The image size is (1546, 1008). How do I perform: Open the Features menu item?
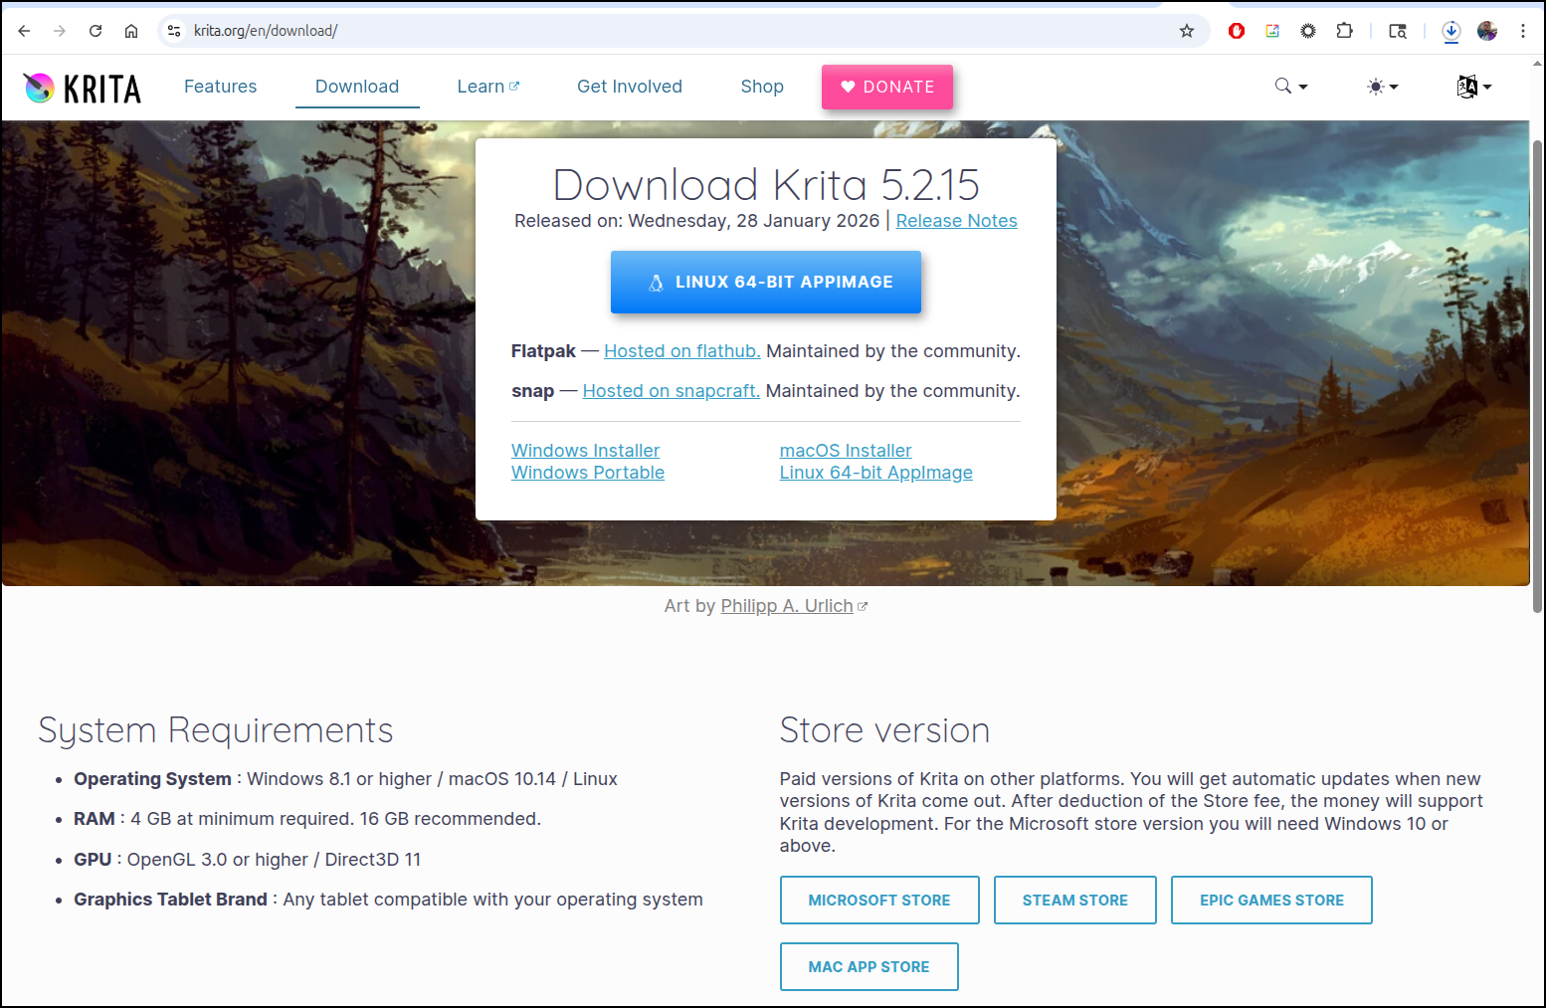coord(220,87)
